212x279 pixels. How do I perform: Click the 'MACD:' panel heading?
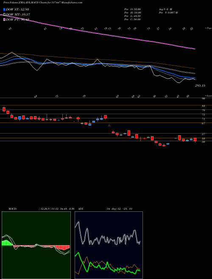click(x=13, y=209)
